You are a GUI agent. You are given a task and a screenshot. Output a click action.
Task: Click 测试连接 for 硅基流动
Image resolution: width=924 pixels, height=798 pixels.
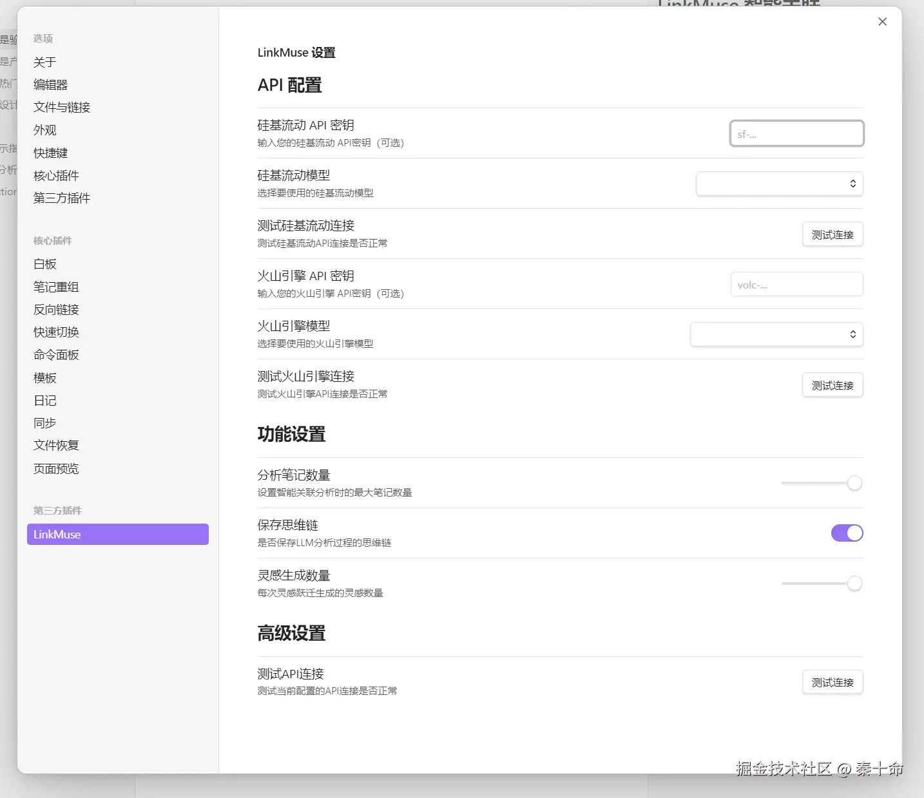click(x=833, y=234)
